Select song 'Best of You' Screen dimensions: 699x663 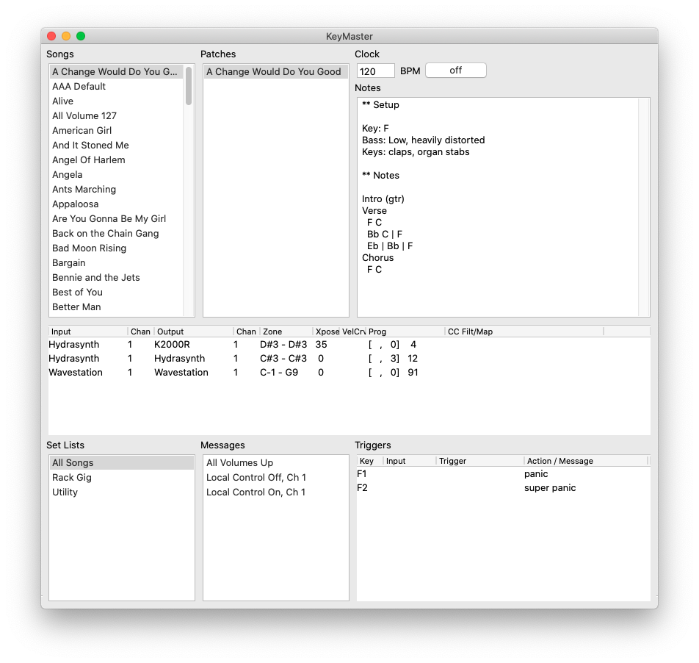pyautogui.click(x=116, y=293)
